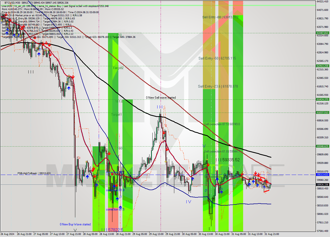
Task: Click the '28 Aug 21:00' time axis label
Action: click(x=123, y=234)
